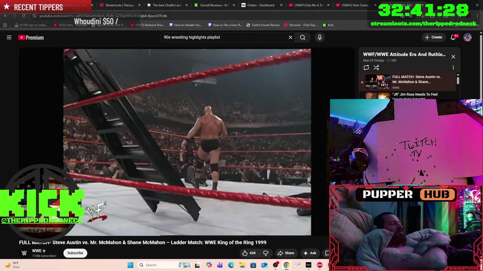Open Kick bookmark
Image resolution: width=483 pixels, height=271 pixels.
328,25
